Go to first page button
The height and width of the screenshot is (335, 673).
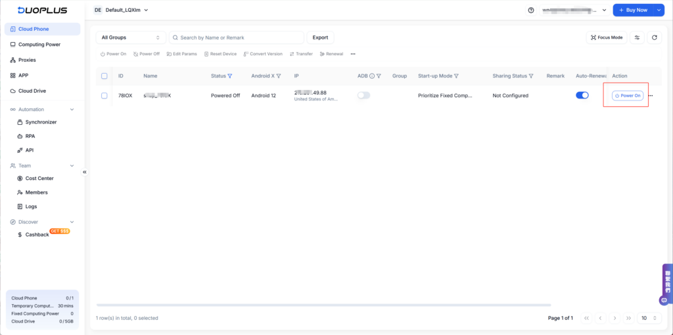(586, 319)
